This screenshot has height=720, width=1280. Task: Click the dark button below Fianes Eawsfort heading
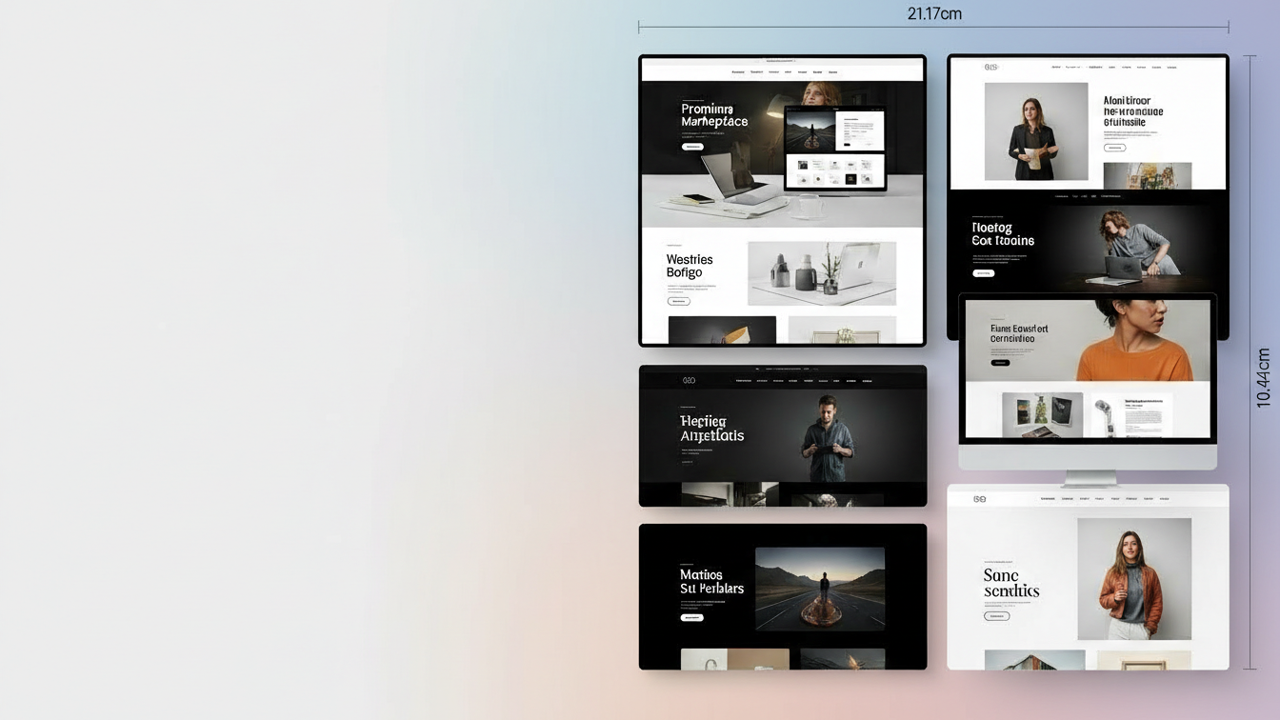pyautogui.click(x=999, y=363)
